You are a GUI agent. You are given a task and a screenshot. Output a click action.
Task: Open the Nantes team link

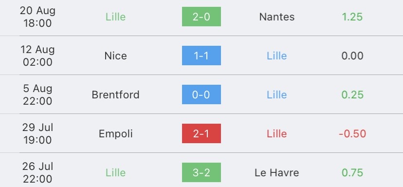[277, 17]
